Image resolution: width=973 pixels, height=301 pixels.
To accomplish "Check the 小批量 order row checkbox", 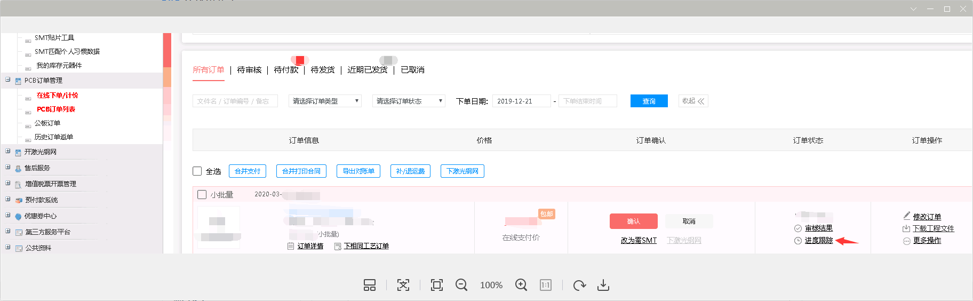I will point(202,195).
